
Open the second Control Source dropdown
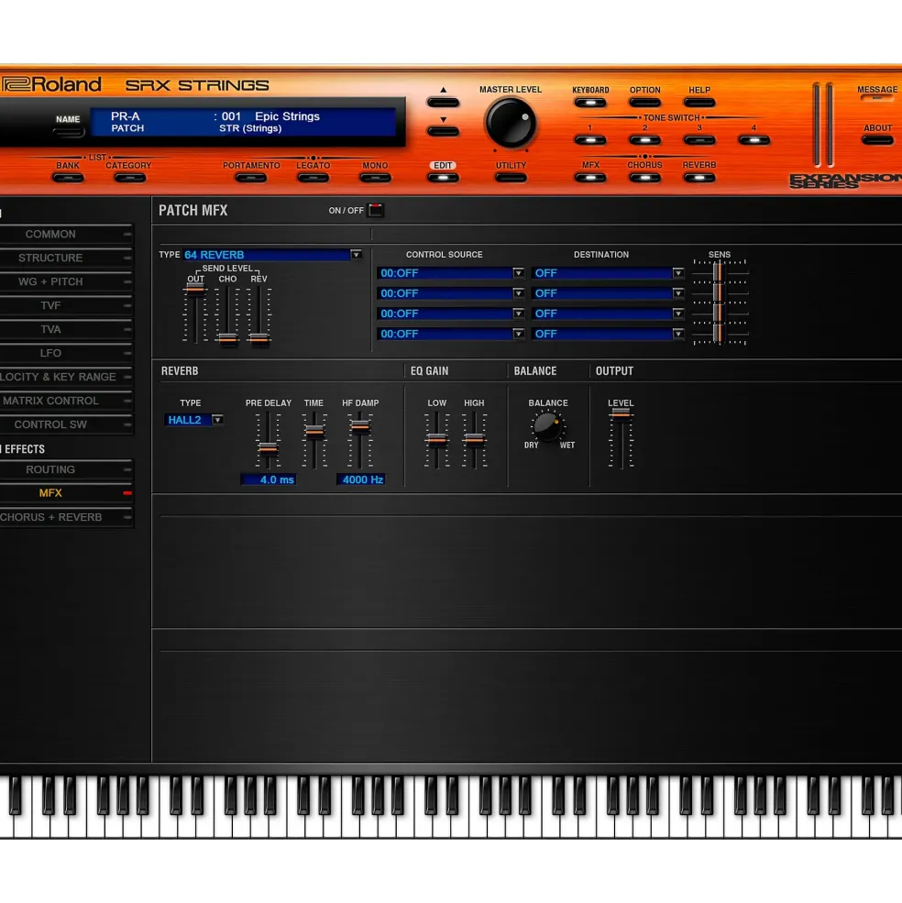[x=450, y=293]
